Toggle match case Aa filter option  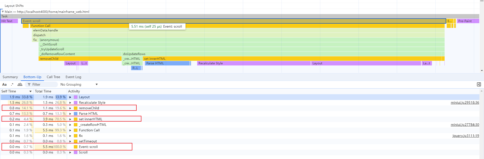[5, 84]
